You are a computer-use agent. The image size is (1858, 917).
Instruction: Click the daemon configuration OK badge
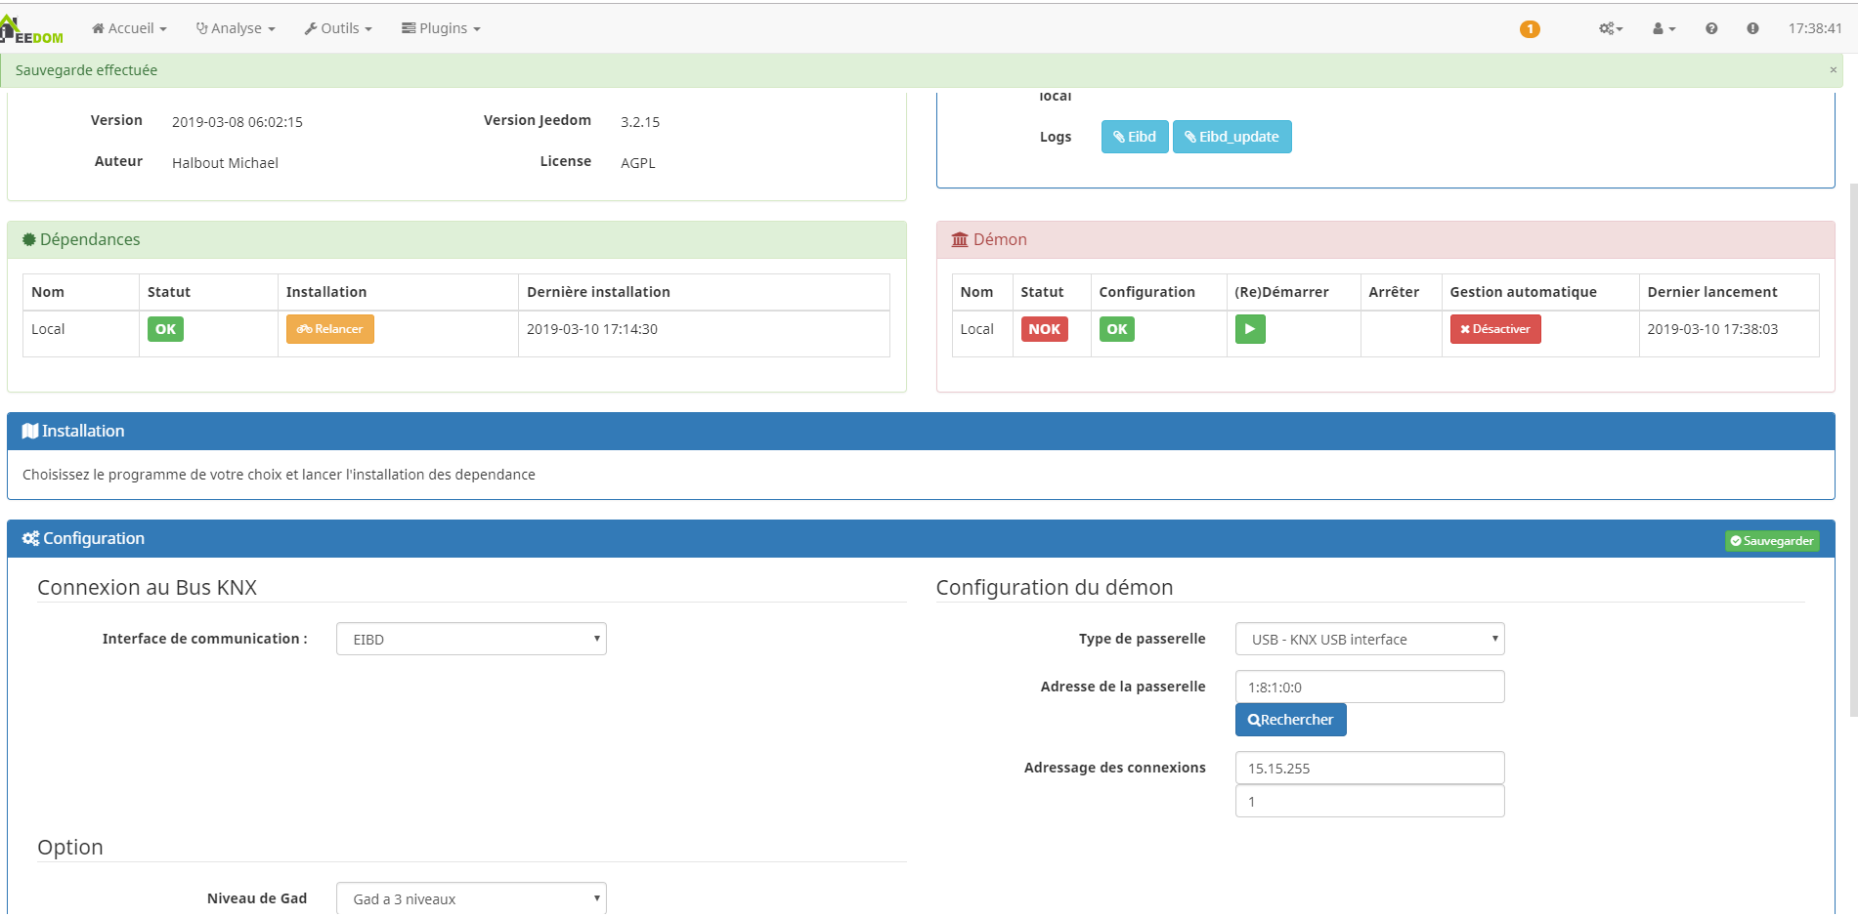(1117, 329)
